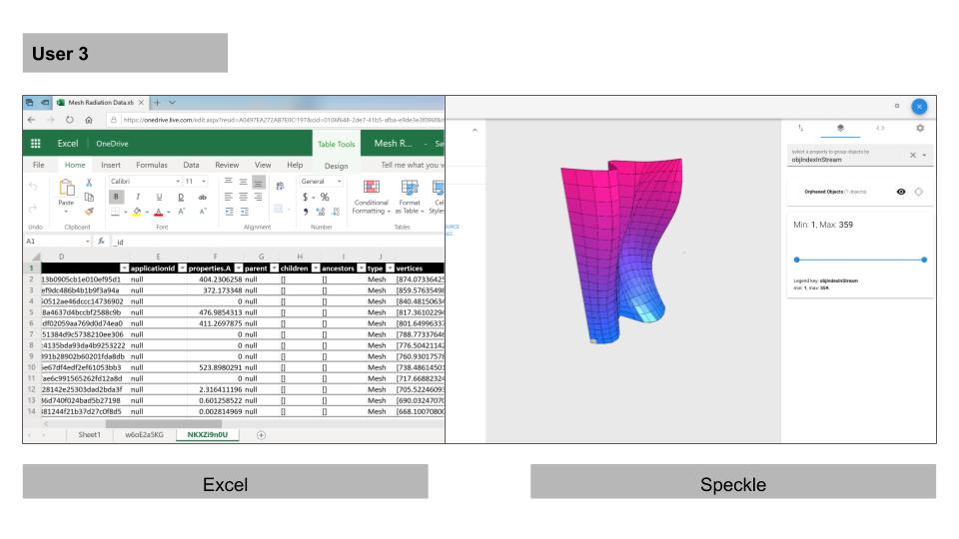Apply italic with the I button
The width and height of the screenshot is (959, 539).
[133, 198]
